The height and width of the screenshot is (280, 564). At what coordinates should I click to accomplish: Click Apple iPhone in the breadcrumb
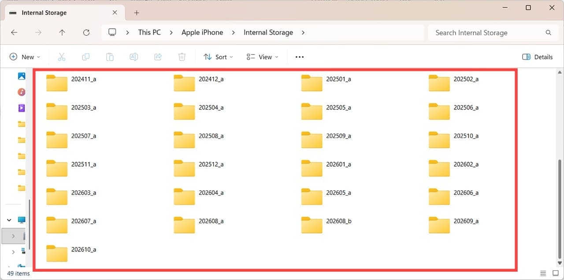click(202, 33)
